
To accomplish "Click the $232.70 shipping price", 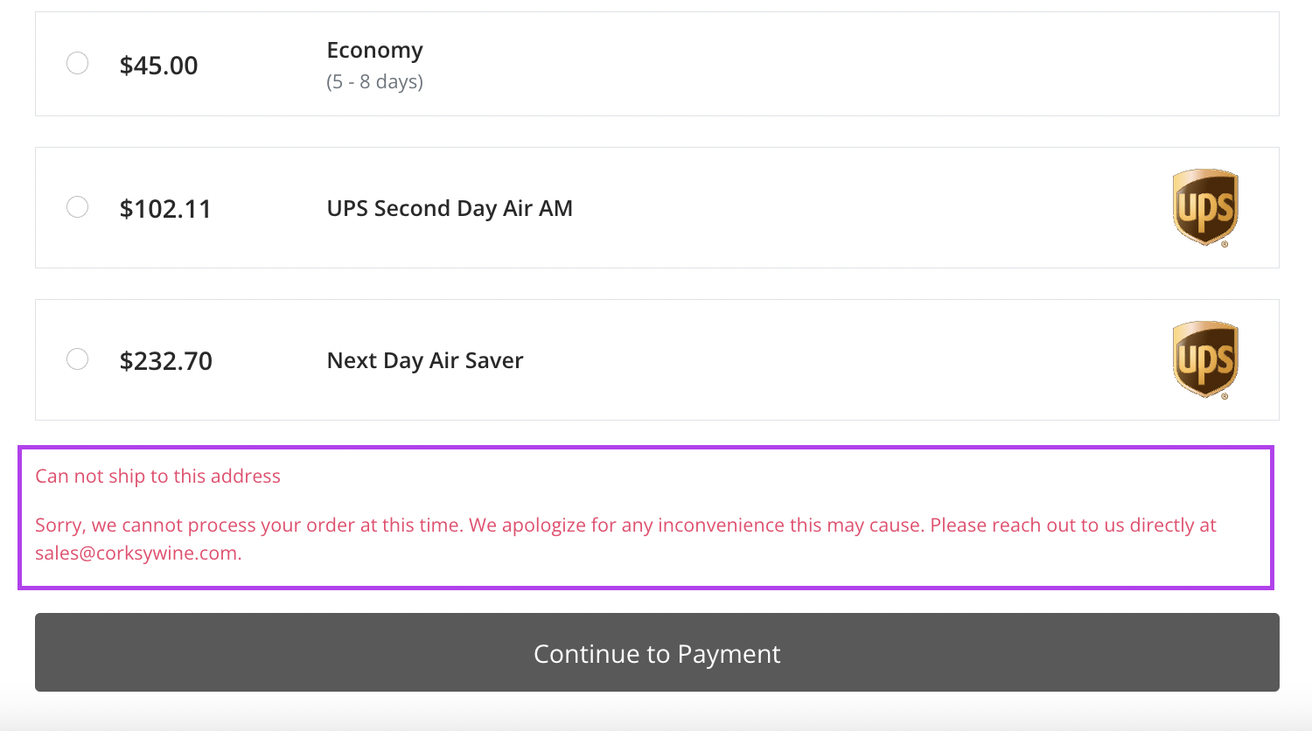I will [x=166, y=361].
